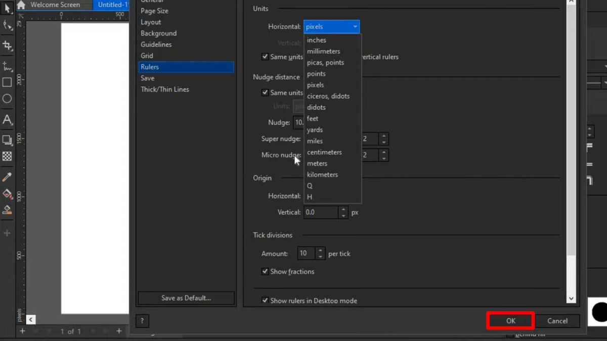Click Save as Default button
This screenshot has height=341, width=607.
point(186,298)
